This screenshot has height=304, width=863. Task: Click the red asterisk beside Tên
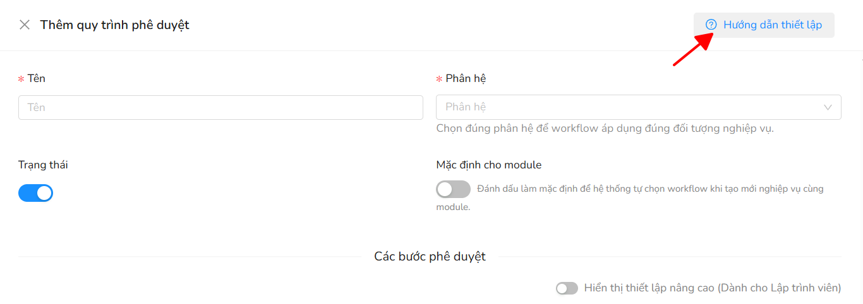(21, 79)
